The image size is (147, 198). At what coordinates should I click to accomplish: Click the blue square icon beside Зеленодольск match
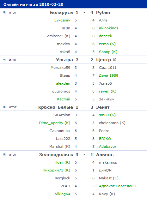point(4,154)
